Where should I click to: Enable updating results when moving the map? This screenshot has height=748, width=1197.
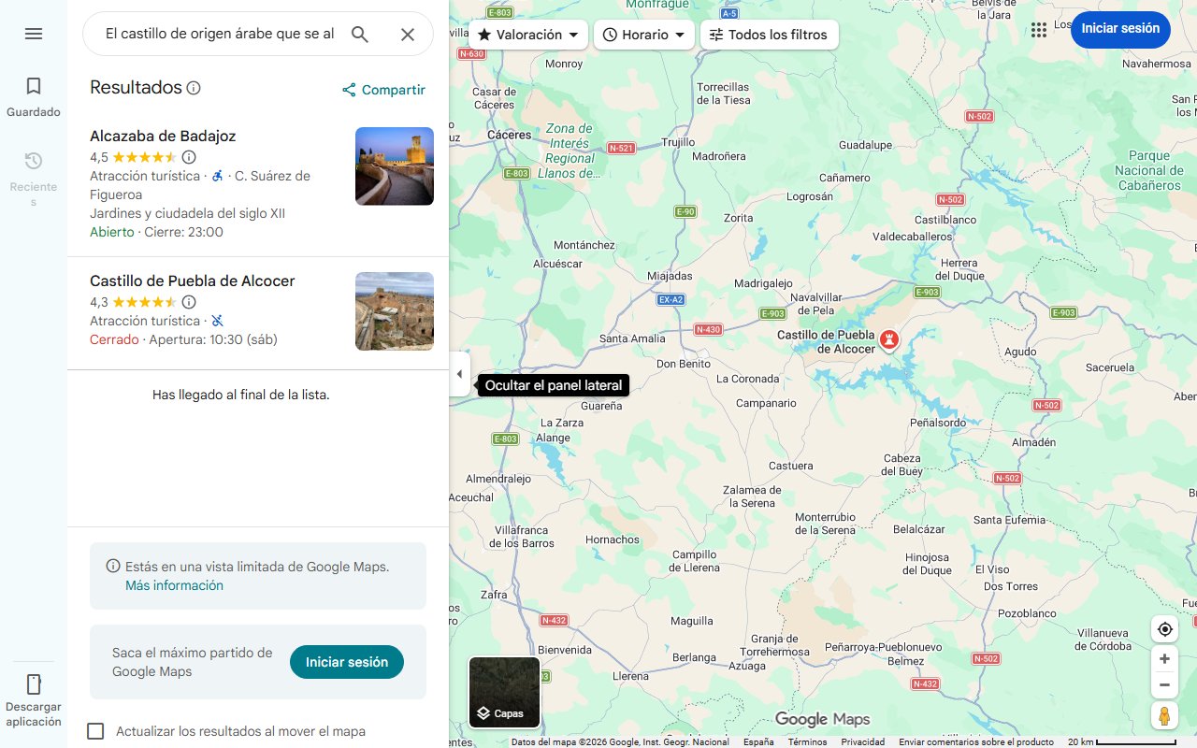pos(95,731)
